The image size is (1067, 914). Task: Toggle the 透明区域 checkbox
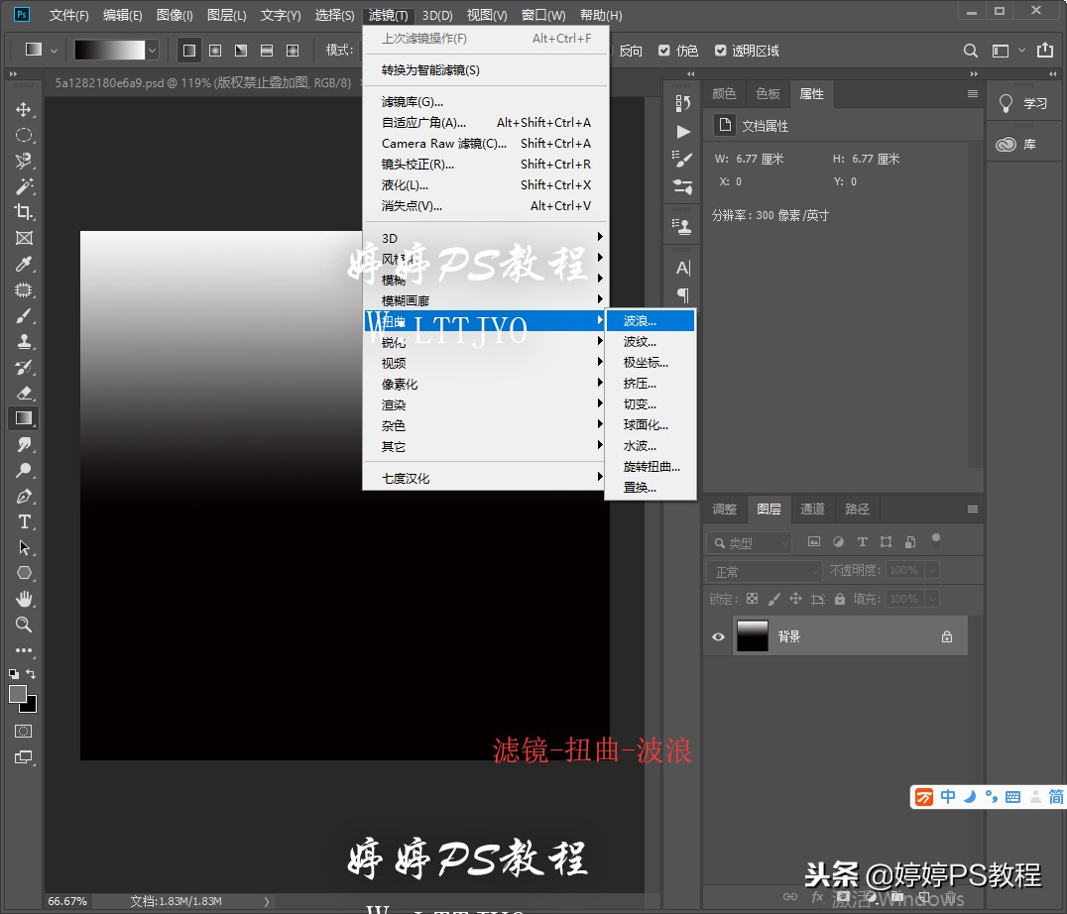pos(721,51)
